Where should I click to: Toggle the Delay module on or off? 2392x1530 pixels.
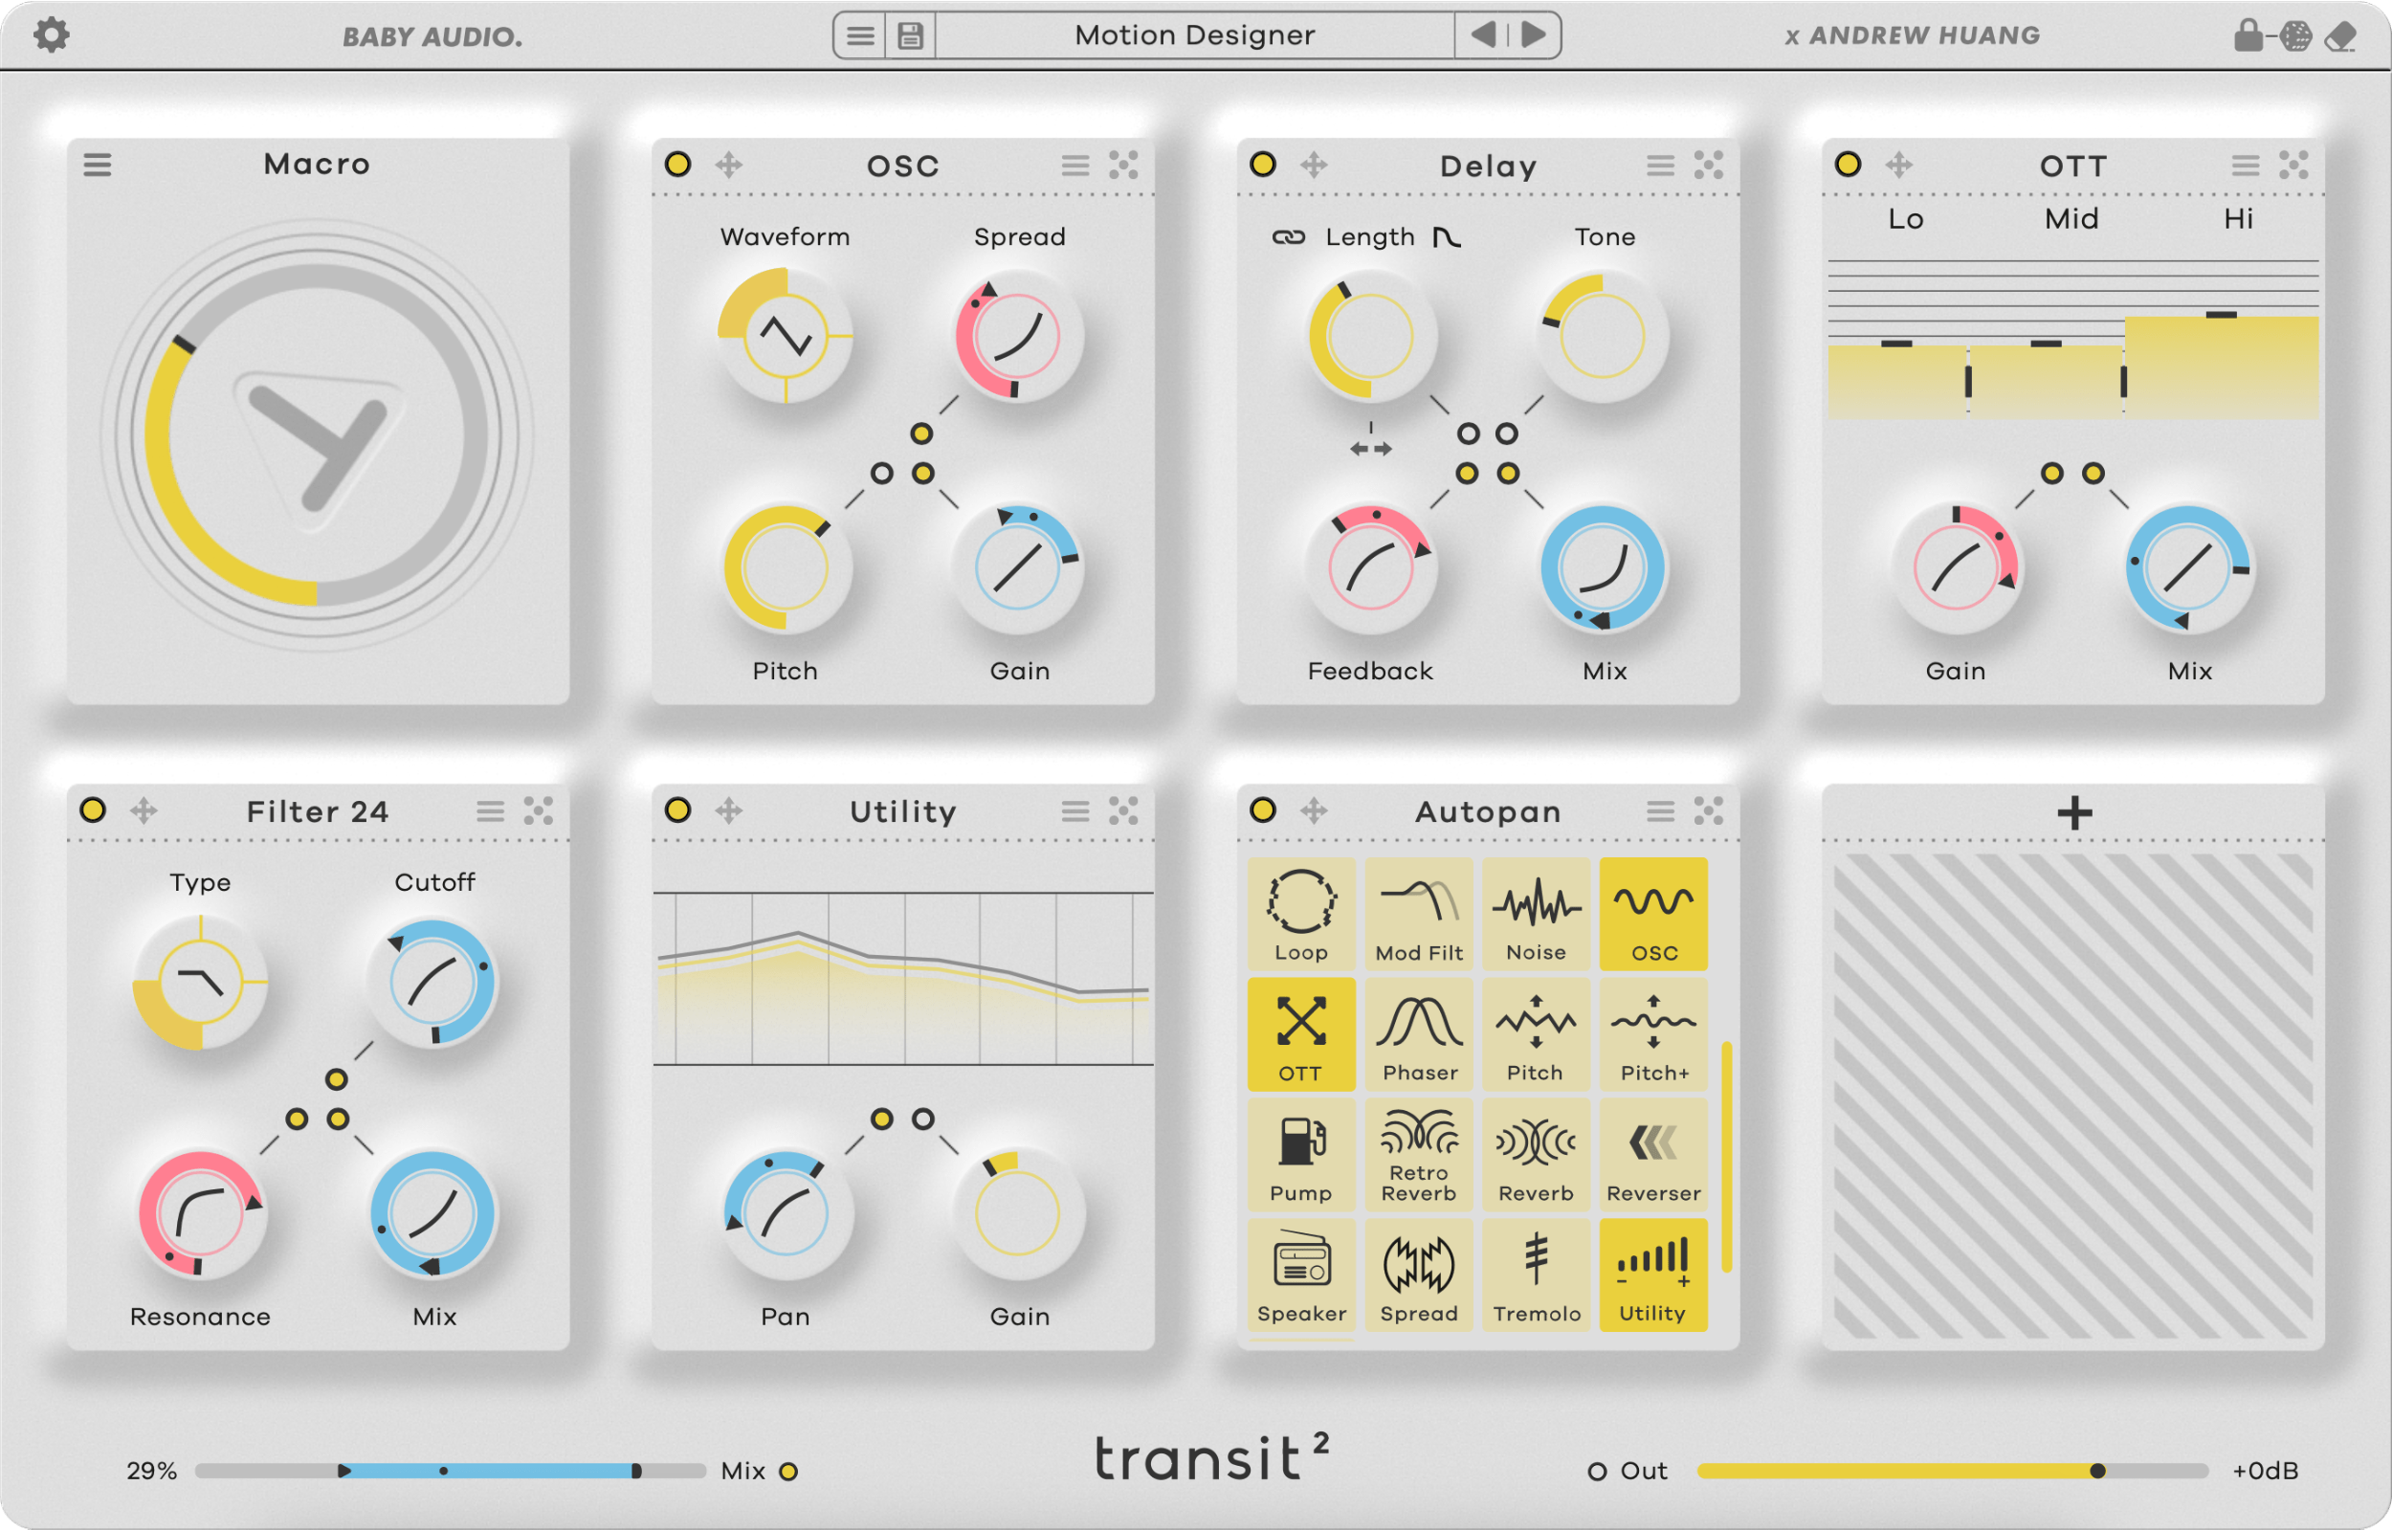point(1263,164)
